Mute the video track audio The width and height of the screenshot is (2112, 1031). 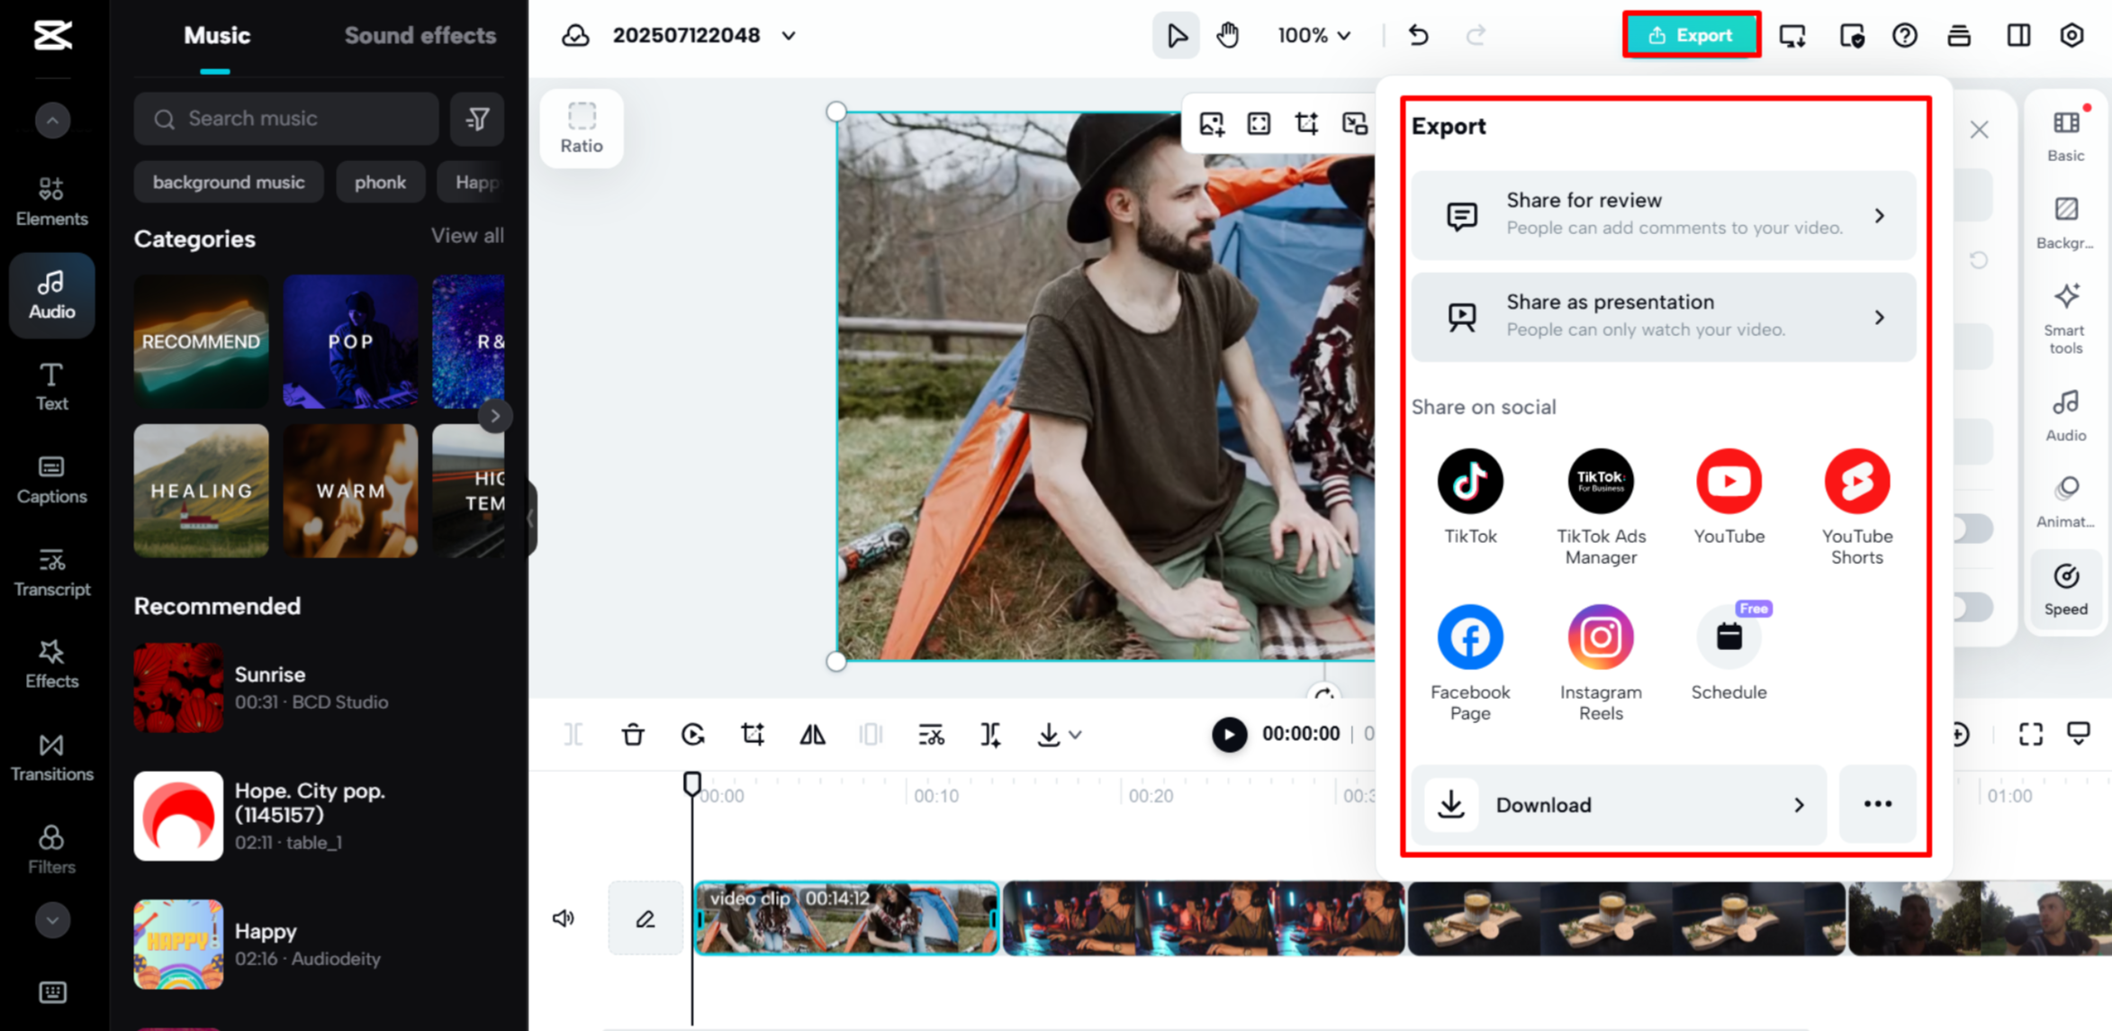564,918
